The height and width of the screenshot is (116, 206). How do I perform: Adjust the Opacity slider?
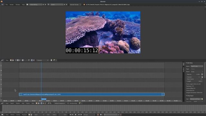click(193, 74)
